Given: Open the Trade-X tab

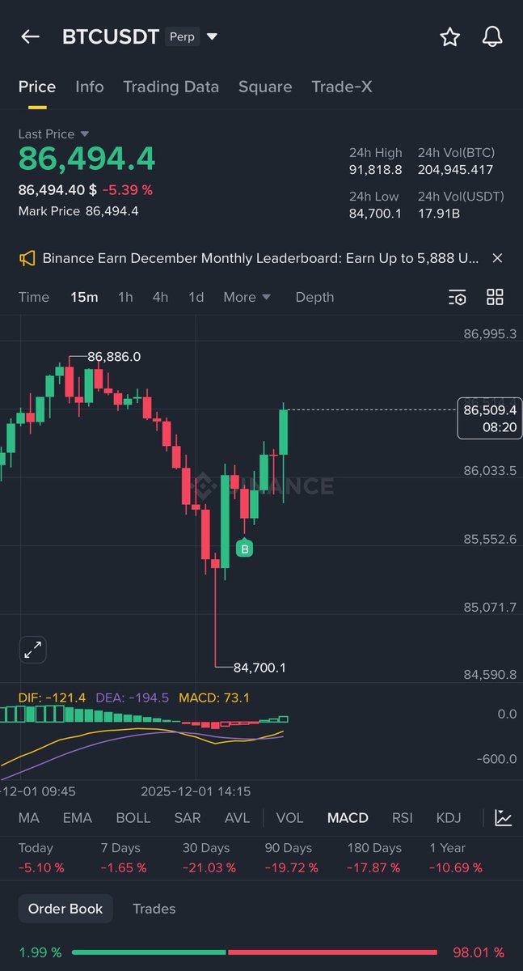Looking at the screenshot, I should click(x=342, y=87).
